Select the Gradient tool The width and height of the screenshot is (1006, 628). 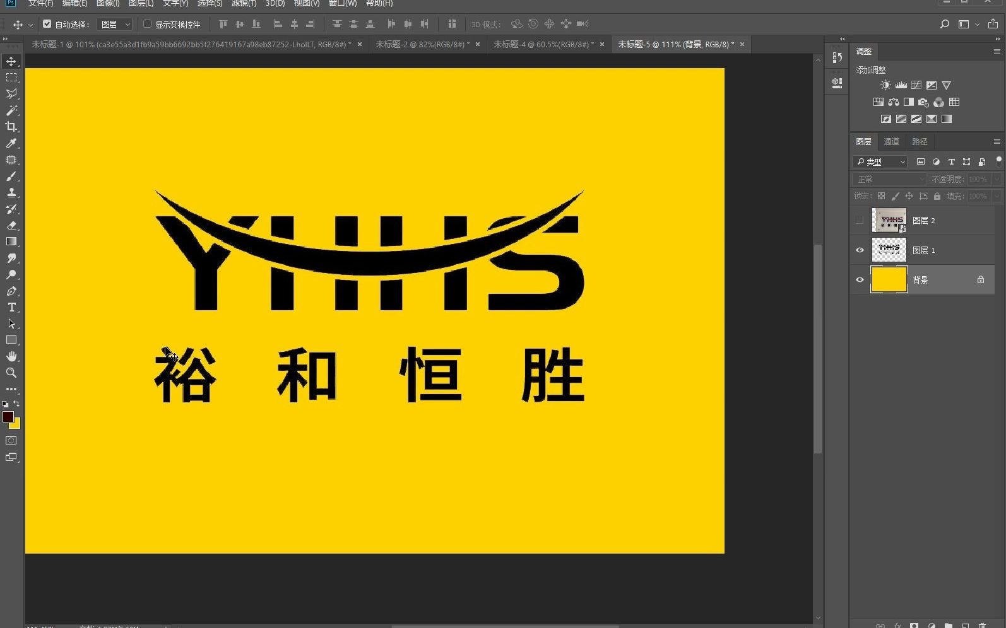(x=11, y=241)
